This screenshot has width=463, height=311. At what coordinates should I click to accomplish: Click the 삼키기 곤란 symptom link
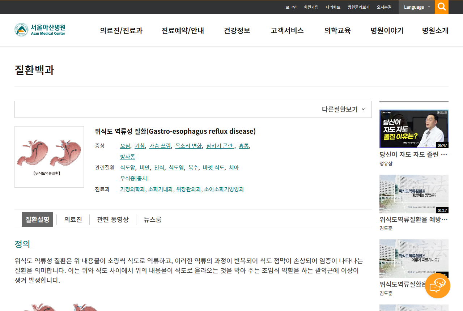point(220,146)
